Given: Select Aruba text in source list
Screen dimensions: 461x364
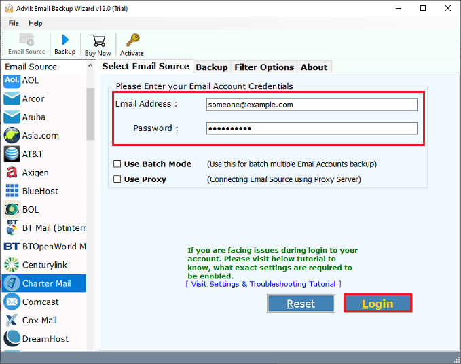Looking at the screenshot, I should tap(34, 117).
